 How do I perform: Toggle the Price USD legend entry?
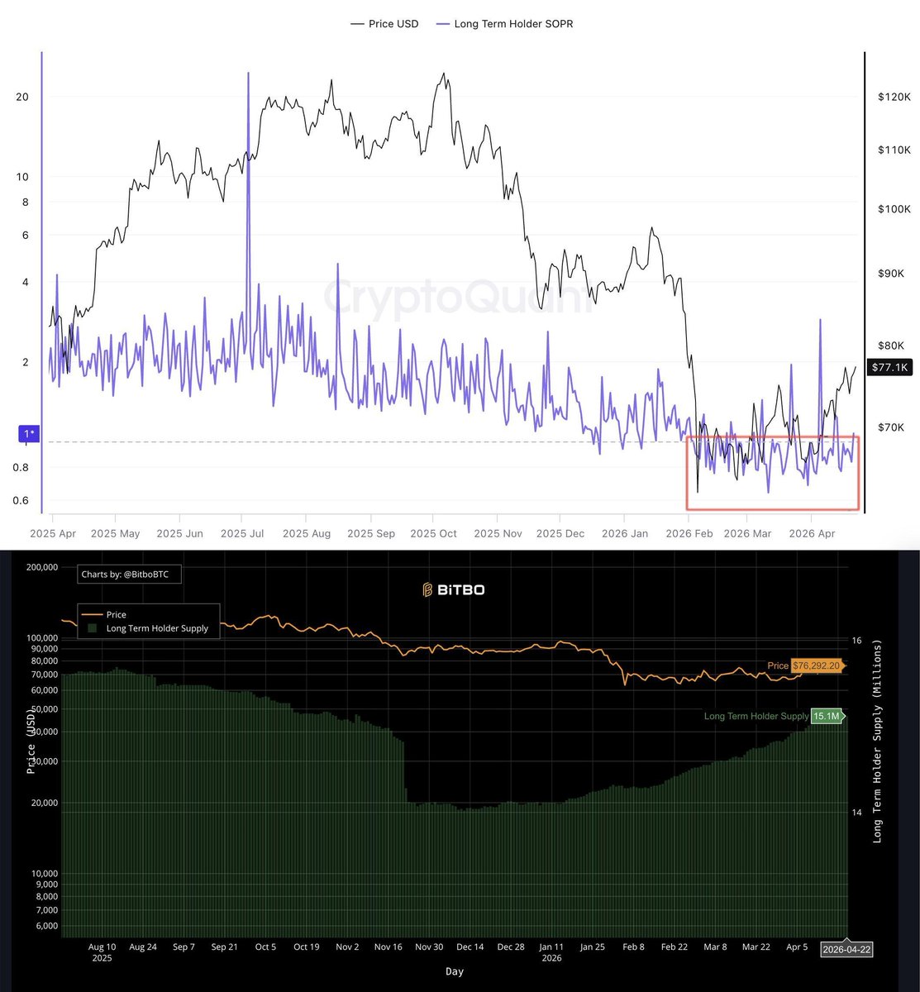pyautogui.click(x=384, y=24)
